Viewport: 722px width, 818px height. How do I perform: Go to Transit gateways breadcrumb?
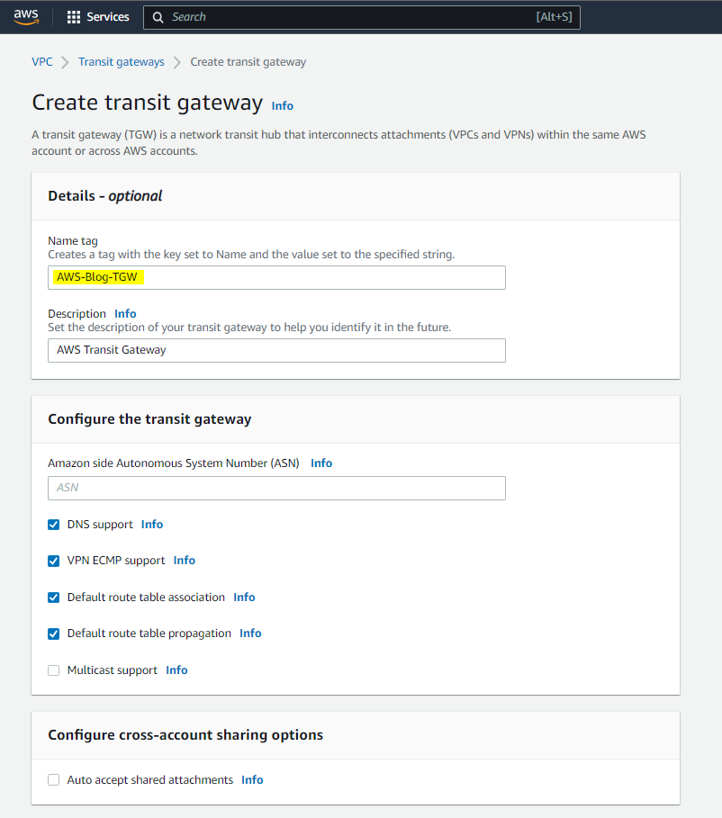pyautogui.click(x=122, y=62)
